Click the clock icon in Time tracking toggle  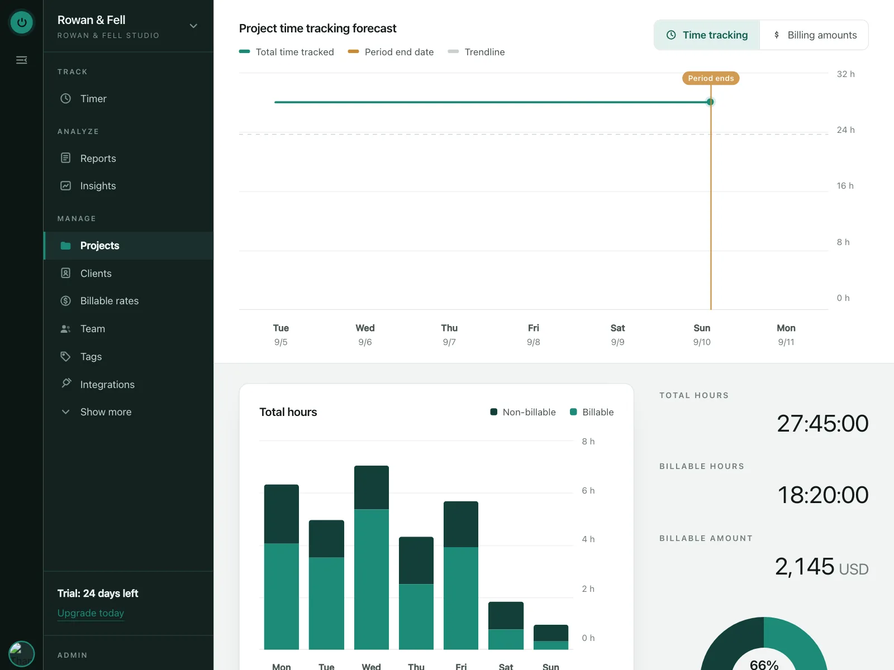click(671, 35)
